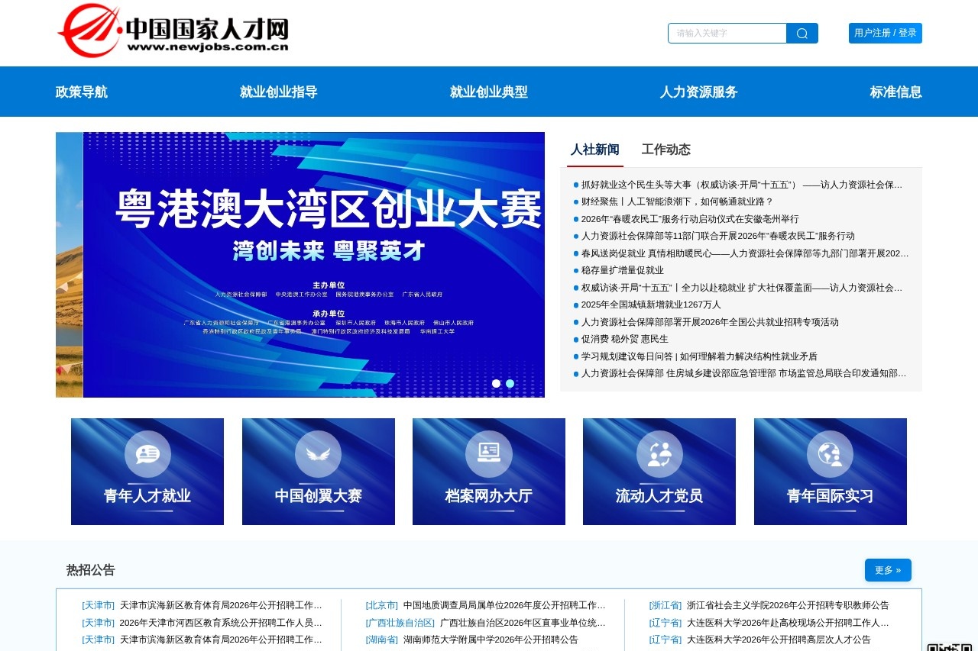Screen dimensions: 978x651
Task: Open 广西壮族自治区2026年区直事业单位 notice
Action: coord(523,623)
